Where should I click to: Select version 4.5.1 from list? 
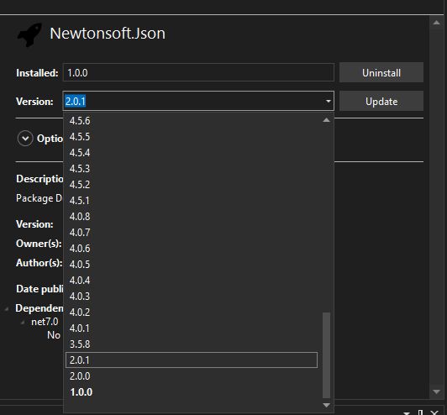(x=192, y=201)
